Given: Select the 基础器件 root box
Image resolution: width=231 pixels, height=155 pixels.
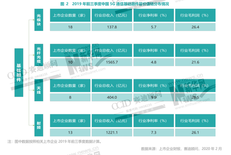Looking at the screenshot, I should [19, 72].
